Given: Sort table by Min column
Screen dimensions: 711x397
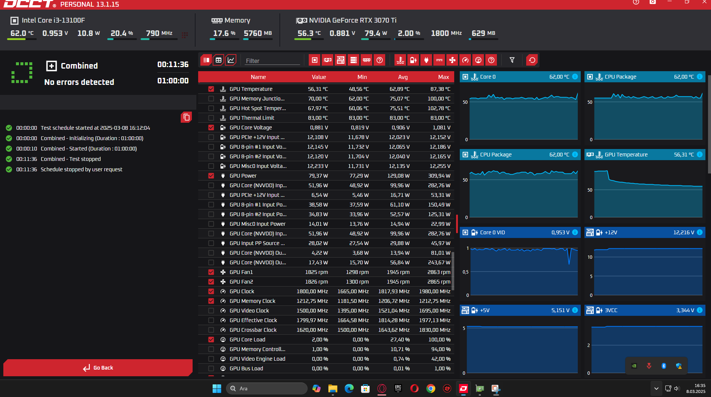Looking at the screenshot, I should pyautogui.click(x=362, y=77).
